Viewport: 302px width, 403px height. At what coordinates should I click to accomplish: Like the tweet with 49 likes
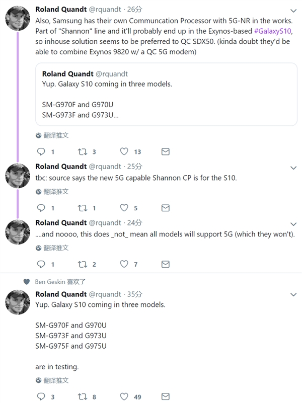point(124,397)
